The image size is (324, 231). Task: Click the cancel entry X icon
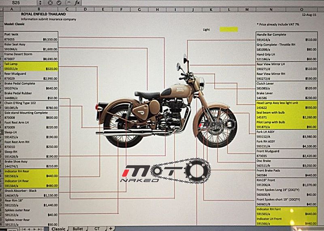(50, 2)
